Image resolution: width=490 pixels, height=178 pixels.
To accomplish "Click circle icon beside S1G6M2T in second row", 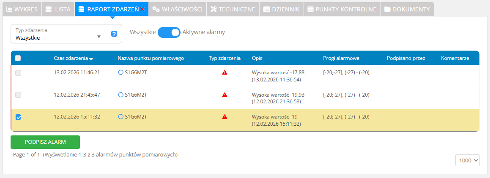I will [120, 95].
